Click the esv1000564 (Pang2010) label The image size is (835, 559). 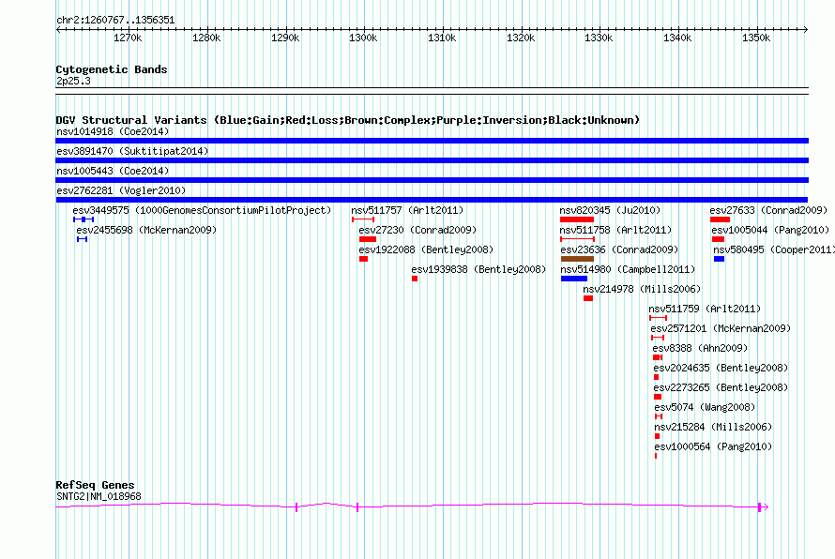click(x=713, y=446)
